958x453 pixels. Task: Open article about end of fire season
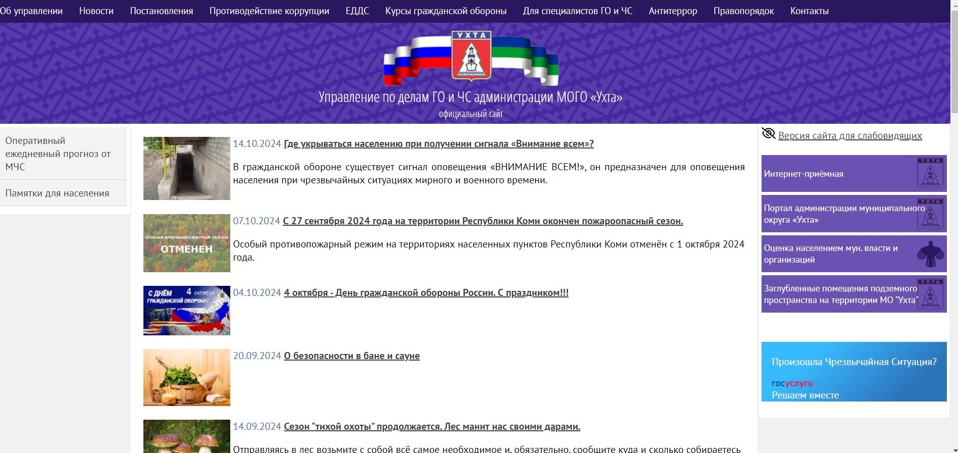point(483,221)
